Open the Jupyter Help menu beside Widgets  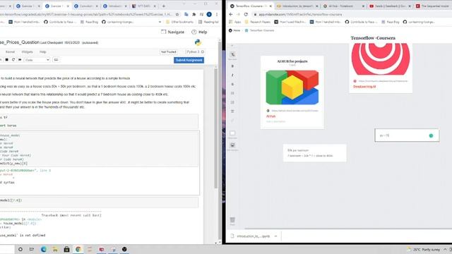42,52
